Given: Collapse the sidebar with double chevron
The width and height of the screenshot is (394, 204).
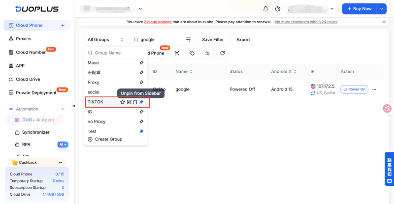Looking at the screenshot, I should 74,106.
